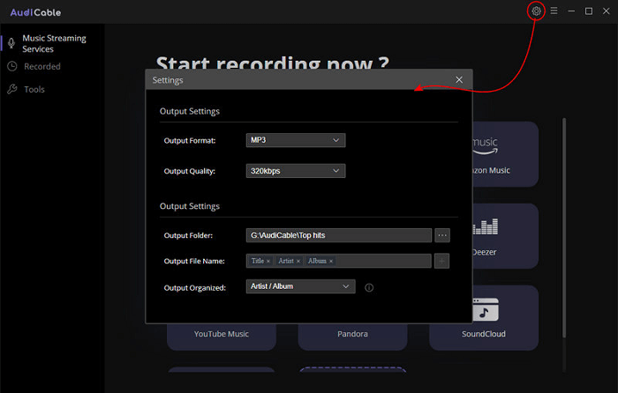Open the hamburger menu in title bar

click(x=554, y=11)
